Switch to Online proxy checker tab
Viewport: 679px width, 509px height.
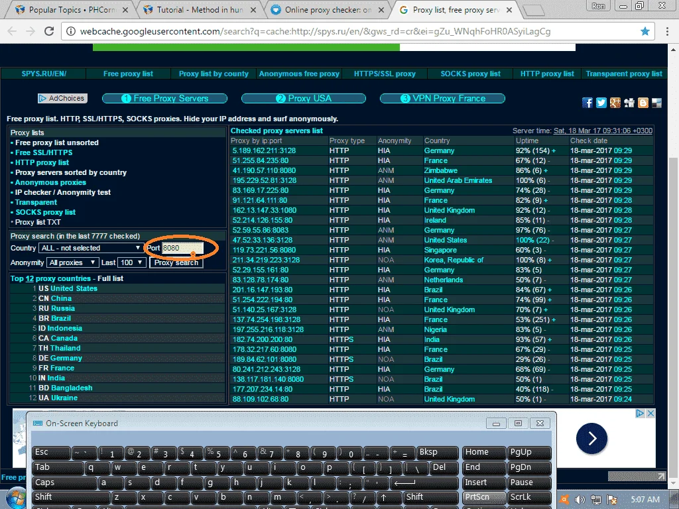[327, 9]
